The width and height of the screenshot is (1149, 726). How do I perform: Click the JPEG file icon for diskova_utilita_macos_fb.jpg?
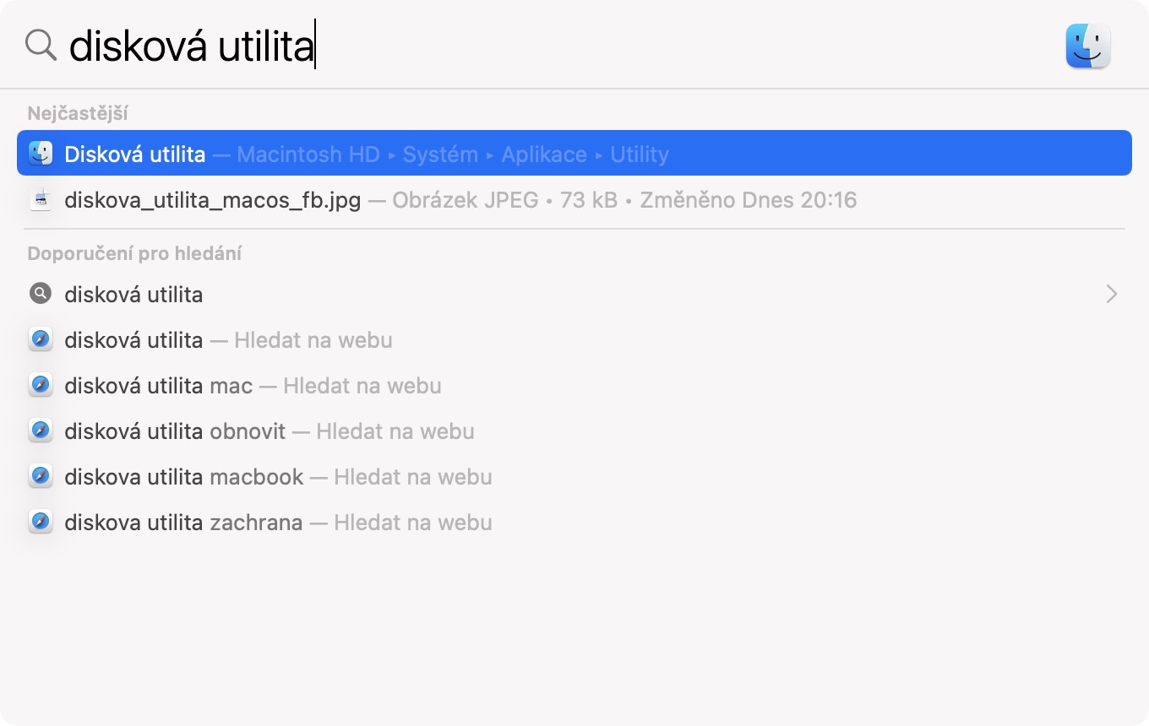pyautogui.click(x=41, y=200)
